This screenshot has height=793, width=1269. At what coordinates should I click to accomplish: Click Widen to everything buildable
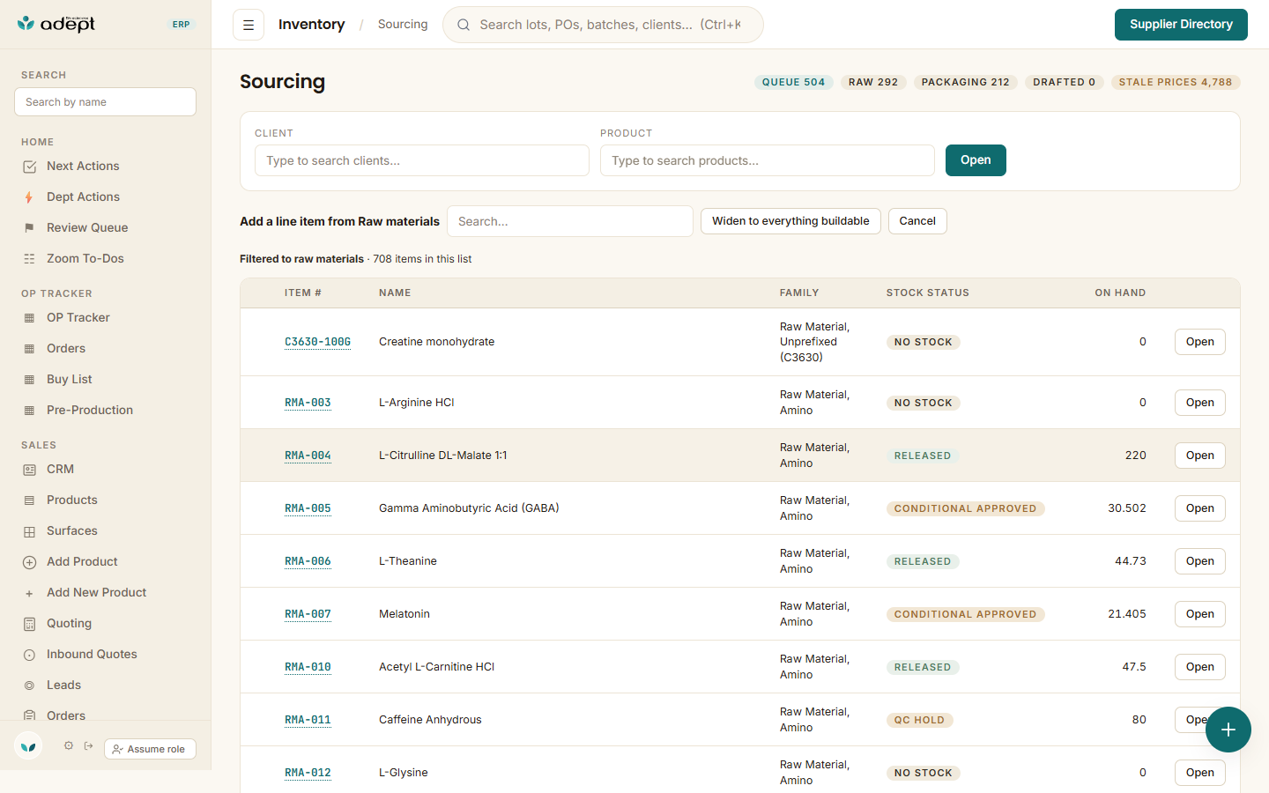[790, 221]
